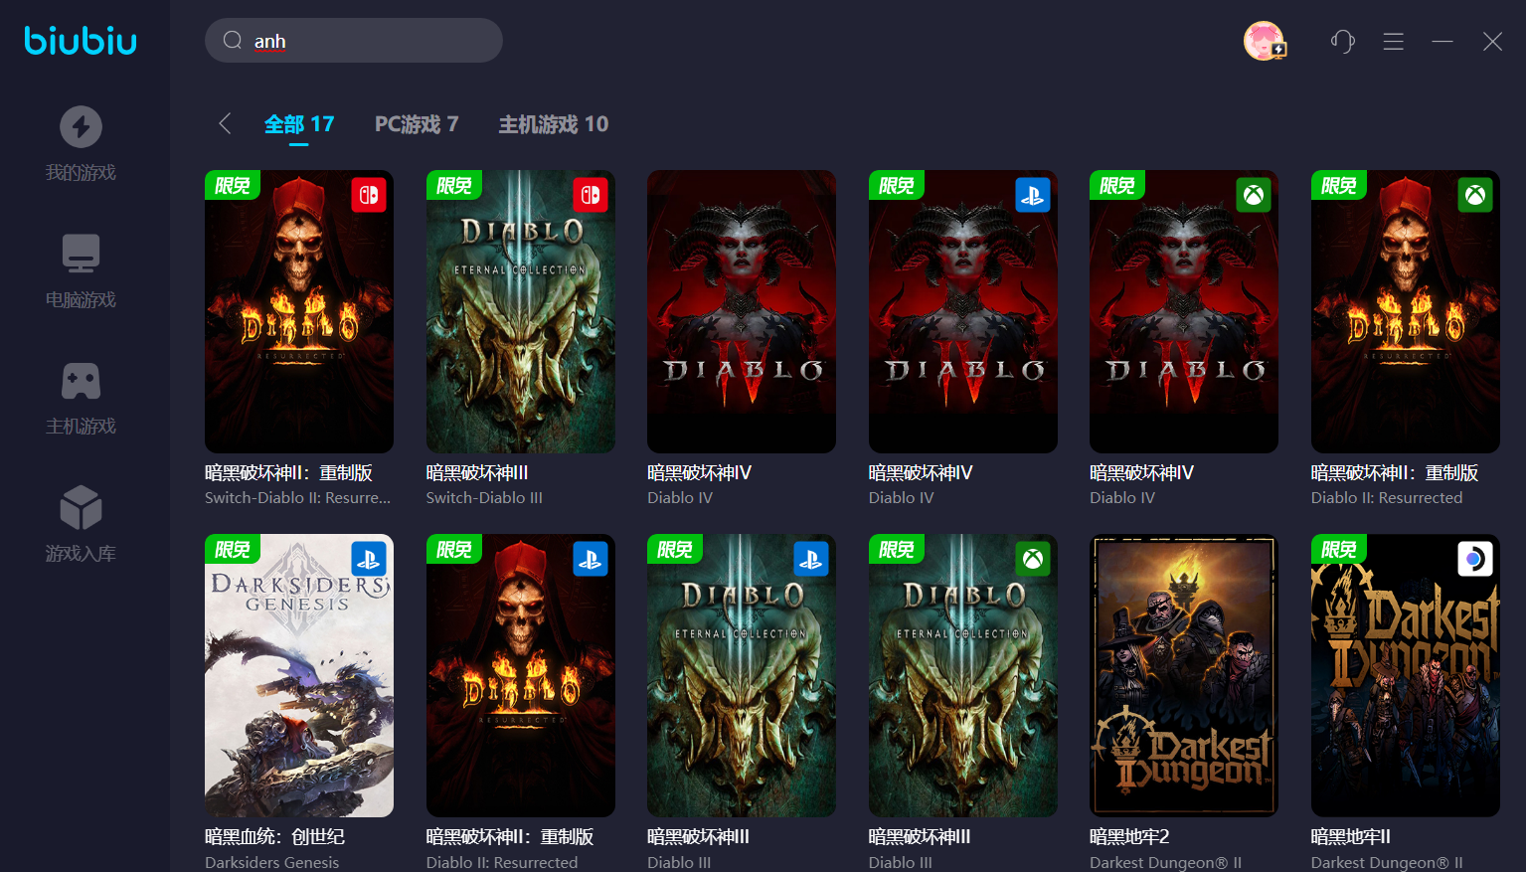Switch to the 主机游戏 10 tab

[x=553, y=124]
